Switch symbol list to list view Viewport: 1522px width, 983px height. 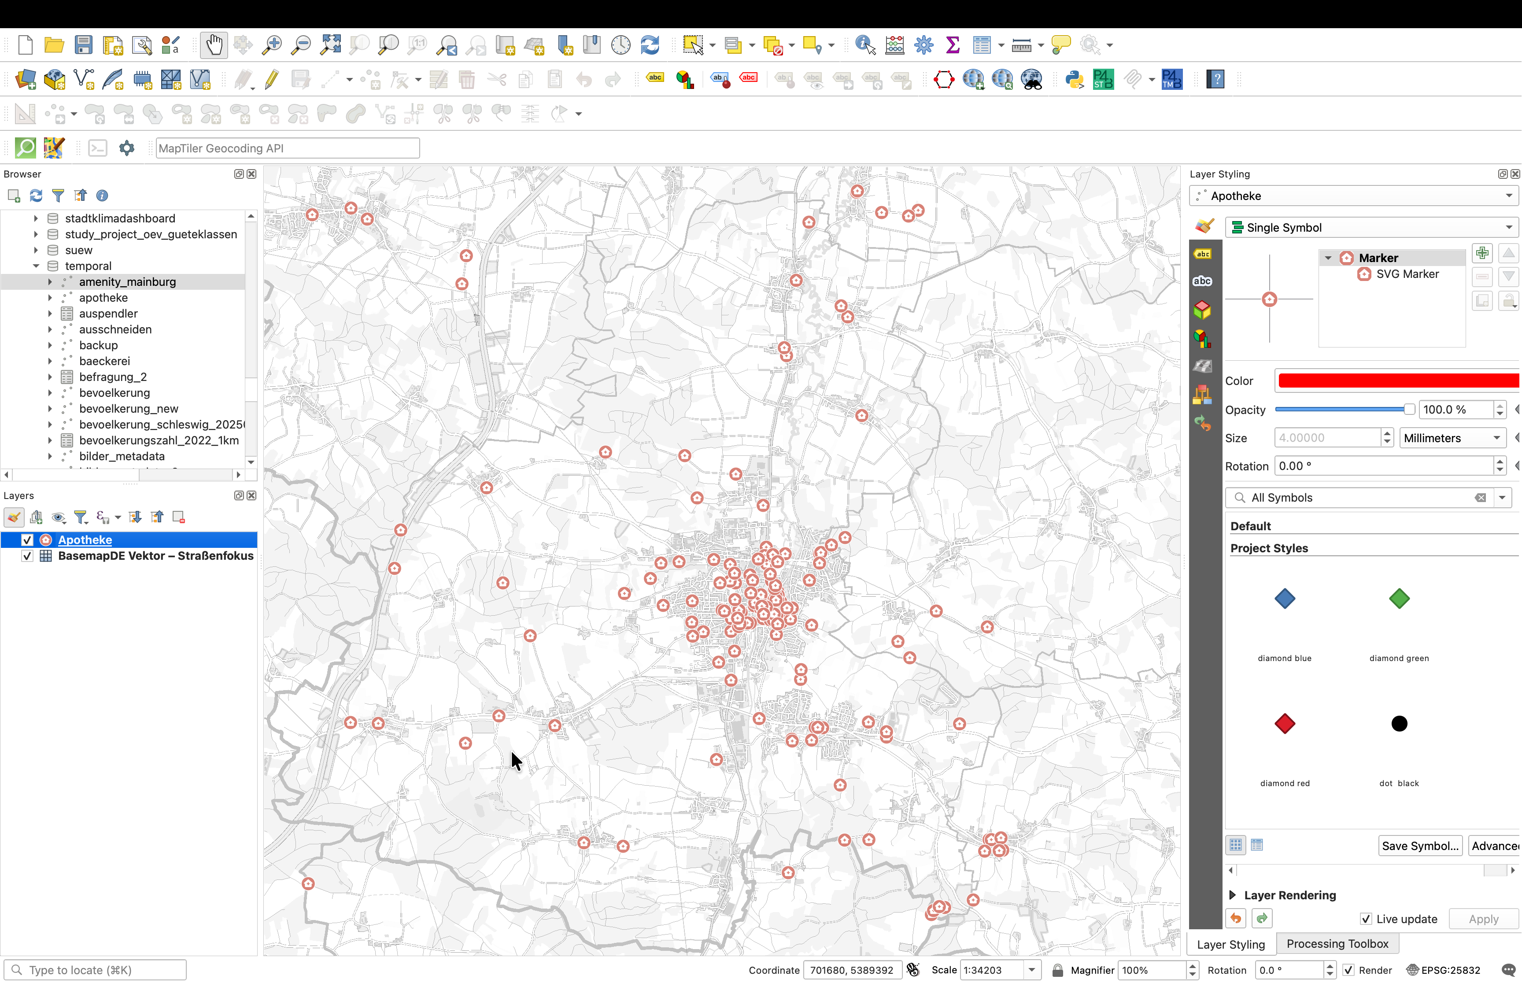tap(1257, 845)
